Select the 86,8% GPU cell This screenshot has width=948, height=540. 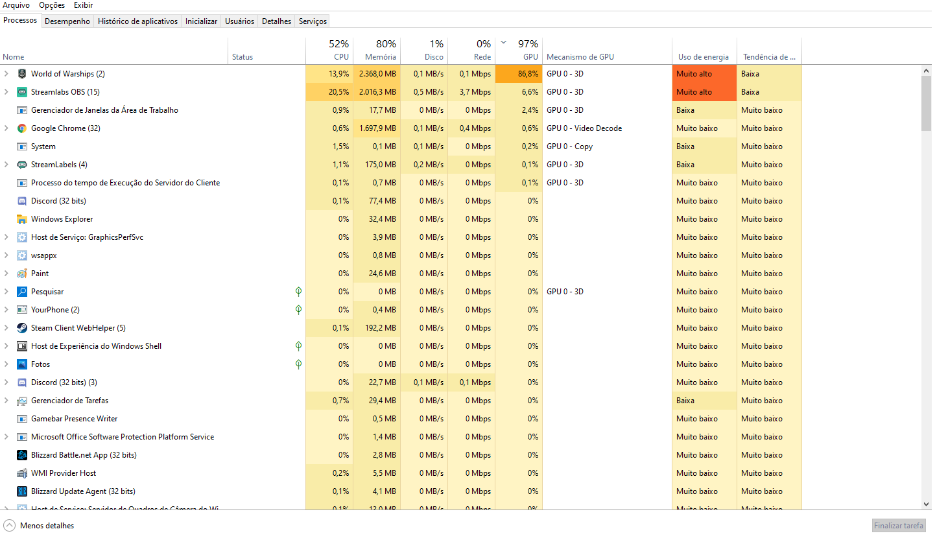tap(519, 74)
